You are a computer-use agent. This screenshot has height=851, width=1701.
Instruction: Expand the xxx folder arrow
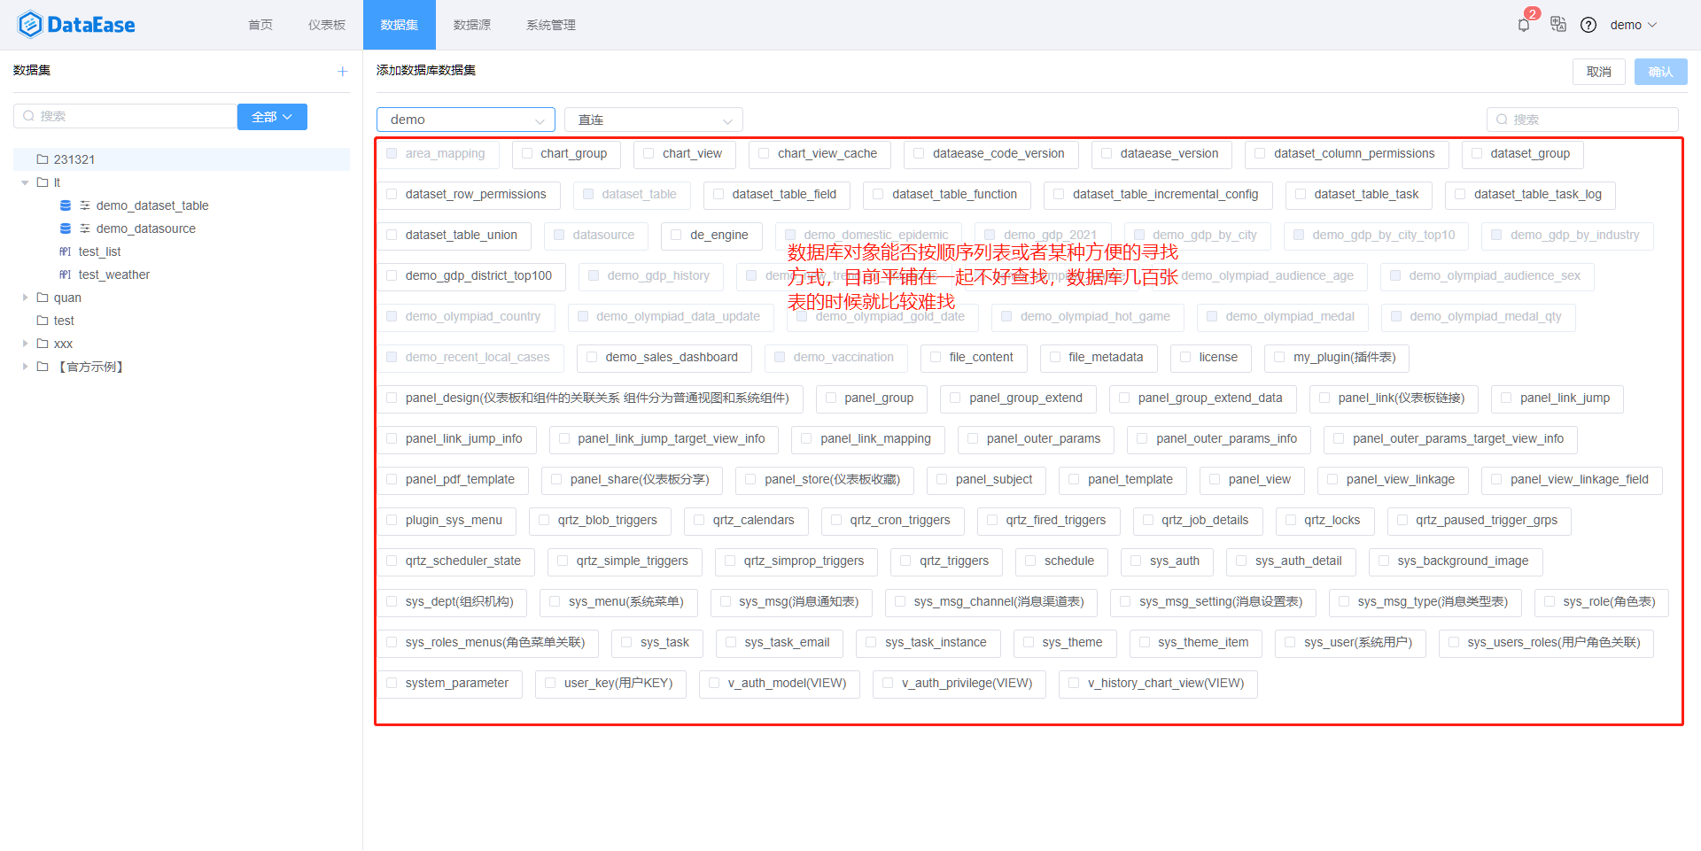pyautogui.click(x=25, y=344)
